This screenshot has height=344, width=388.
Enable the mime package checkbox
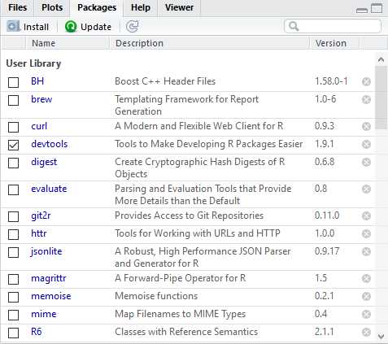(x=13, y=315)
